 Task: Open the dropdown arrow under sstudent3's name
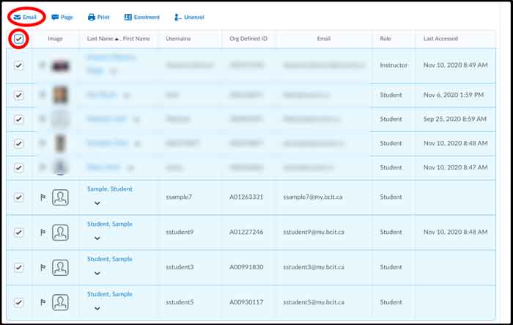97,274
